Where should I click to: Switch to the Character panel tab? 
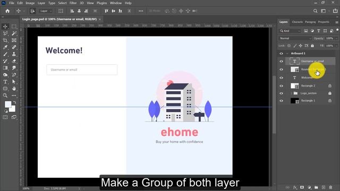(297, 22)
